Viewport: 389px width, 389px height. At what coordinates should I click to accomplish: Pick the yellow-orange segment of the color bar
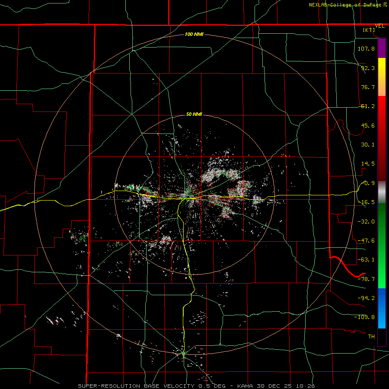pos(382,77)
